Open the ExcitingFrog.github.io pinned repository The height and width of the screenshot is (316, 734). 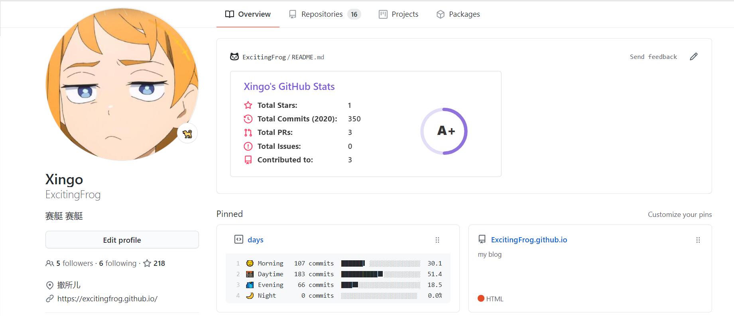click(x=529, y=240)
